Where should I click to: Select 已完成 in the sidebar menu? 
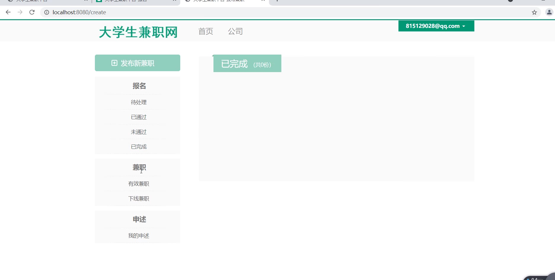click(x=139, y=147)
